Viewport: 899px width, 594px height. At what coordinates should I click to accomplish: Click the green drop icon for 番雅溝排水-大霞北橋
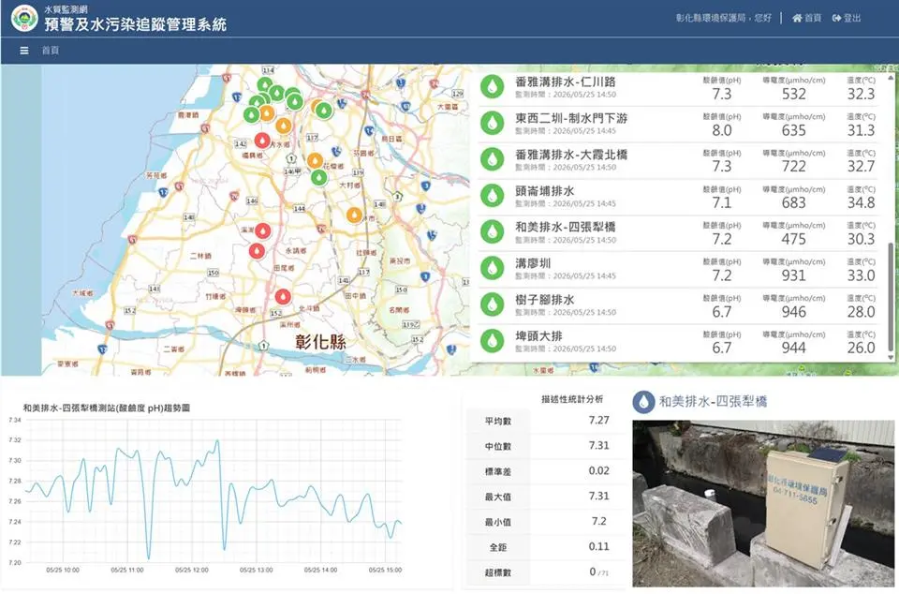(x=492, y=160)
